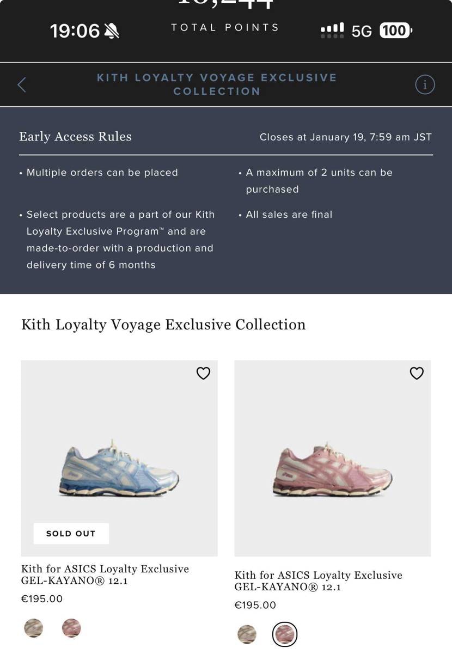Tap the SOLD OUT badge

tap(71, 534)
